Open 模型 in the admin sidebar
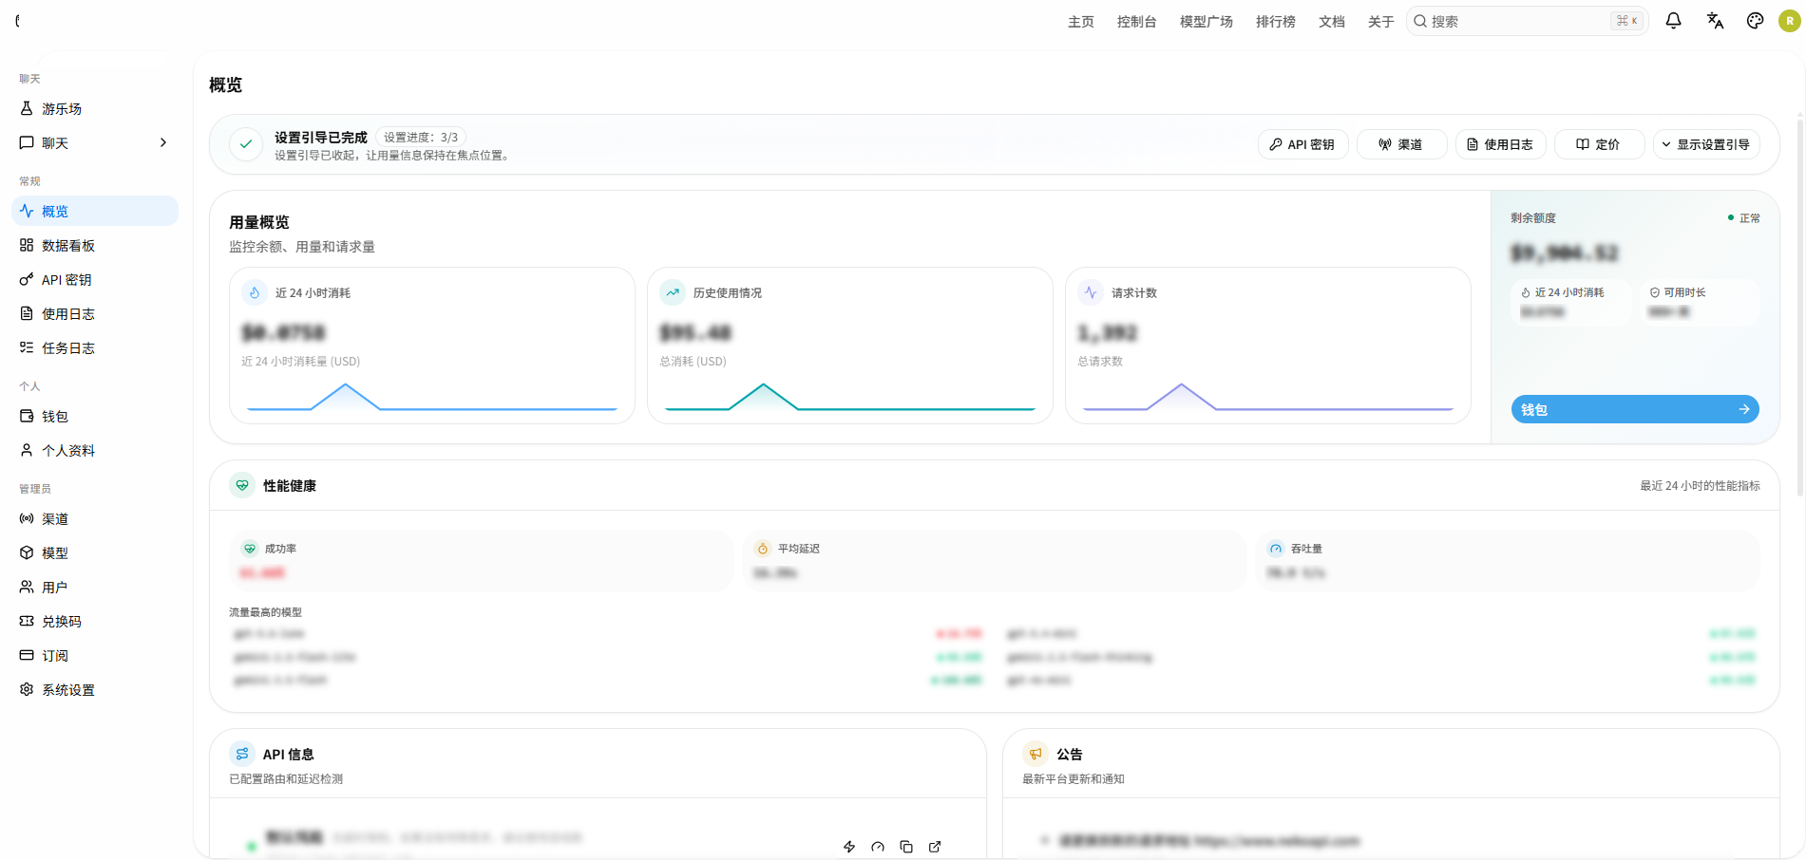 pyautogui.click(x=95, y=553)
